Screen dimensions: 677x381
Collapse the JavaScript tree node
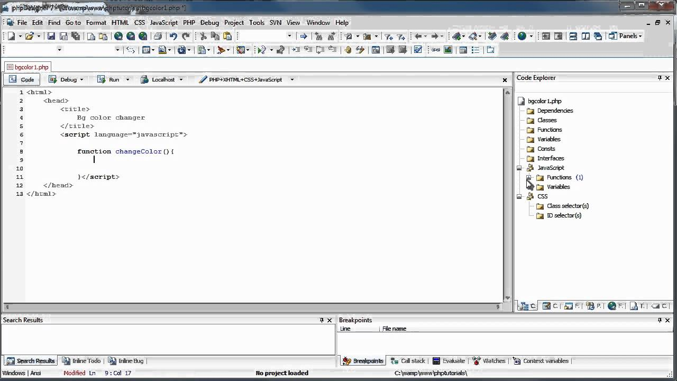pyautogui.click(x=519, y=168)
